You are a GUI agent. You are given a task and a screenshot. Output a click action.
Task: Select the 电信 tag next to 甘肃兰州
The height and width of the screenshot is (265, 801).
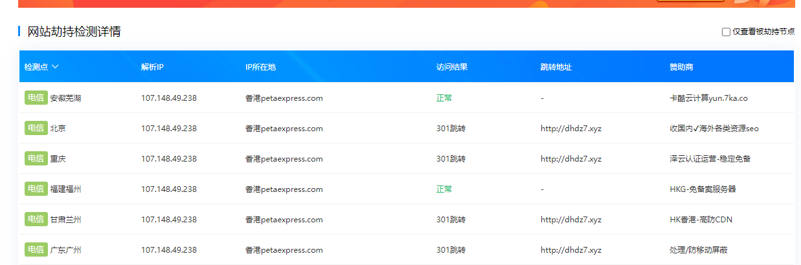(x=36, y=220)
